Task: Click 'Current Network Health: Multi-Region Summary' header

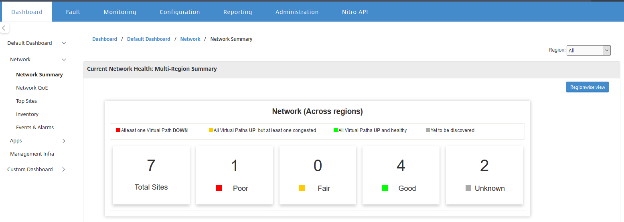Action: click(x=152, y=69)
